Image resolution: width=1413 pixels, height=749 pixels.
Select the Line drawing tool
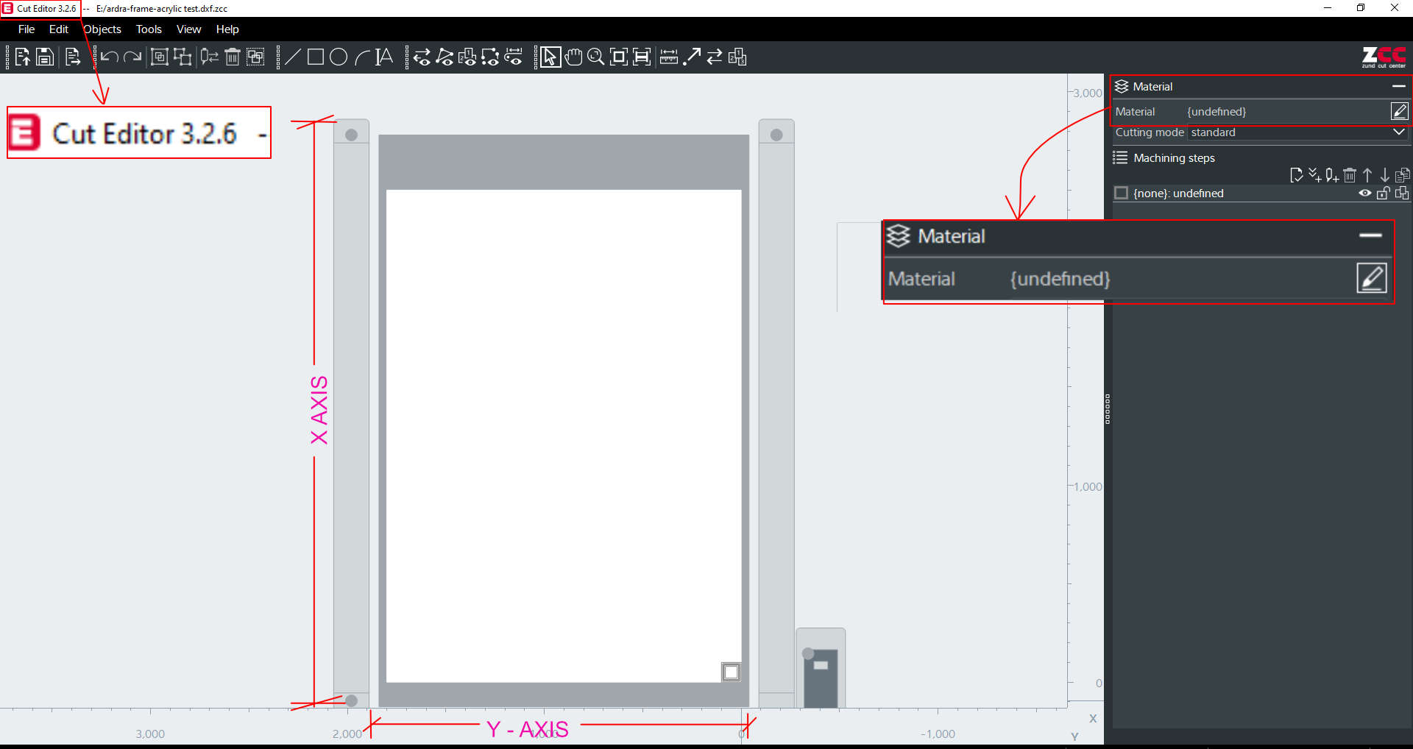click(x=292, y=57)
